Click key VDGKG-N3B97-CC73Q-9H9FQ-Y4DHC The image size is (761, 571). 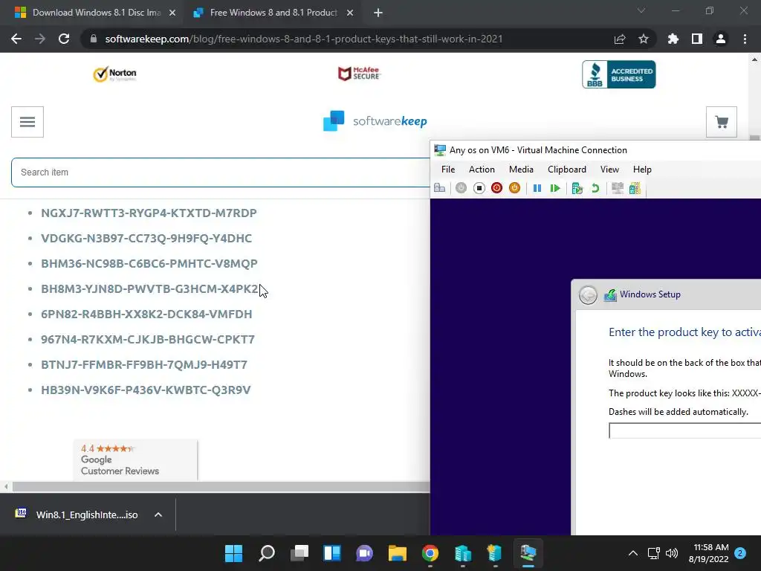146,239
